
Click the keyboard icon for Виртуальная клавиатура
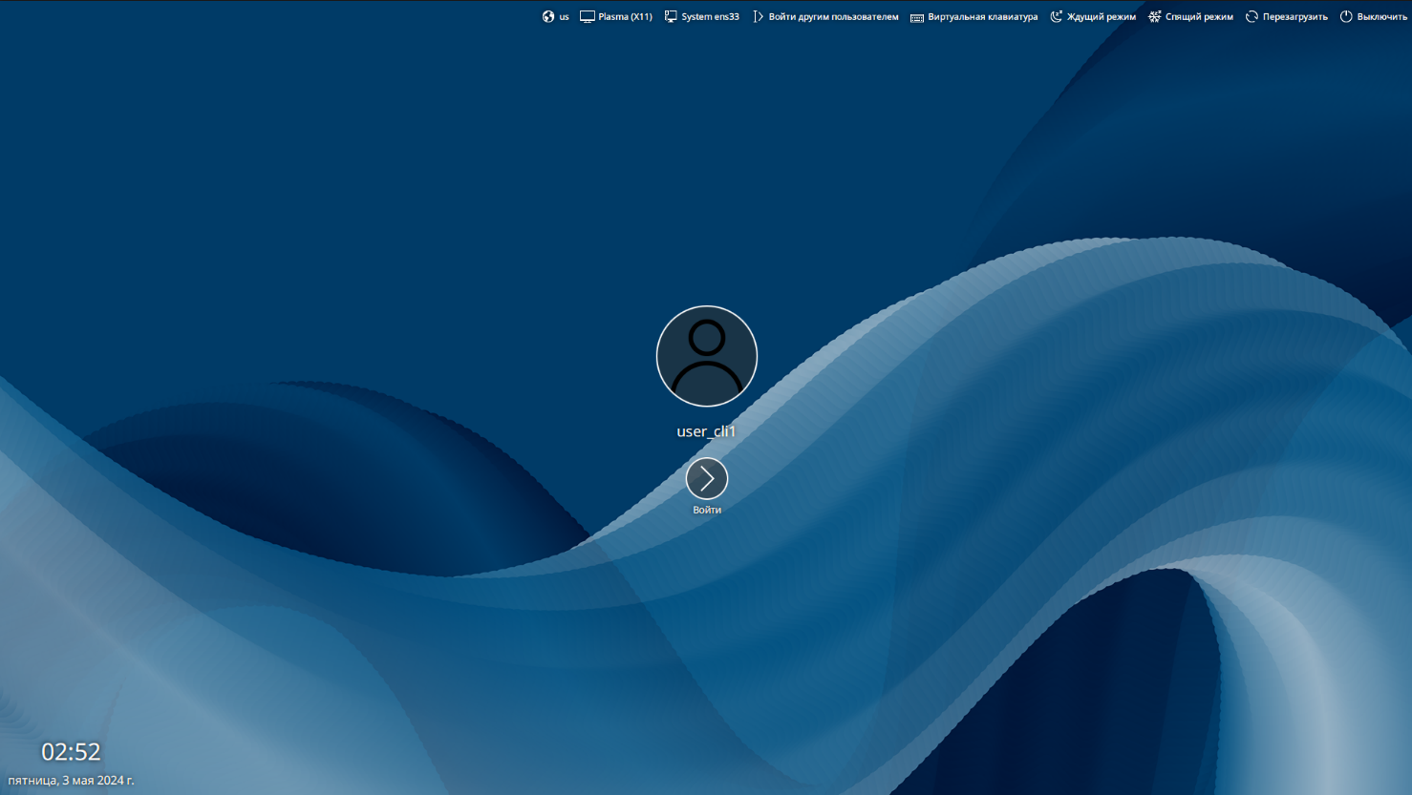pyautogui.click(x=917, y=17)
